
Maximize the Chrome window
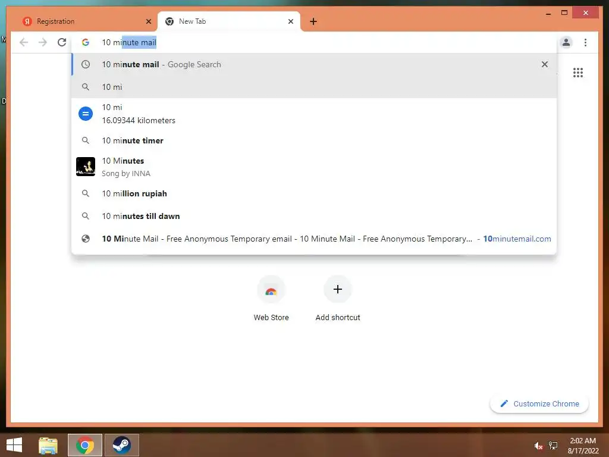click(564, 13)
